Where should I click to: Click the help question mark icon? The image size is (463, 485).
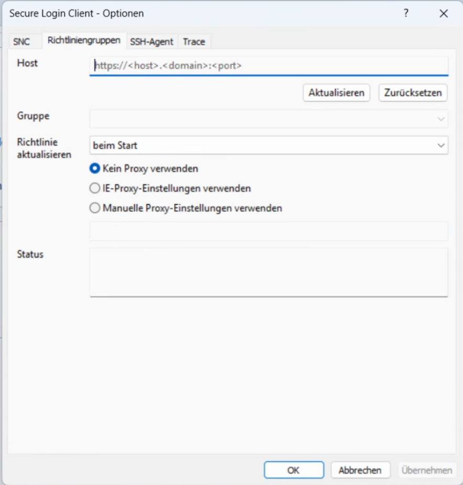click(406, 14)
